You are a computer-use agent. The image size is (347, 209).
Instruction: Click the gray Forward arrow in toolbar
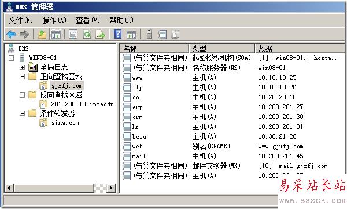24,34
